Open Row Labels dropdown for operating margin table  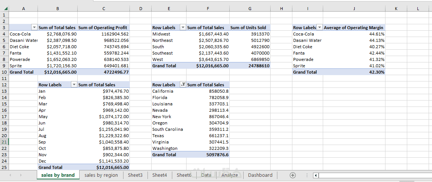pyautogui.click(x=319, y=28)
